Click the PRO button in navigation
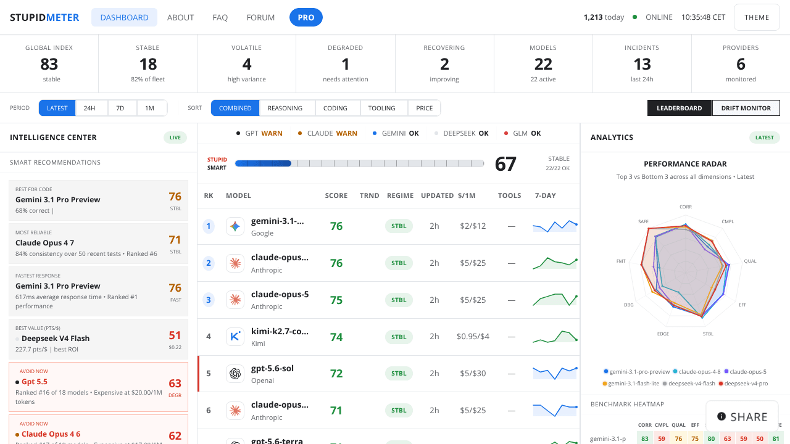Viewport: 790px width, 444px height. click(306, 17)
